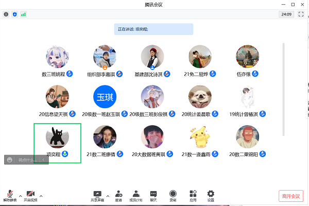Screen dimensions: 309x206
Task: Open 设置 settings gear
Action: tap(210, 195)
